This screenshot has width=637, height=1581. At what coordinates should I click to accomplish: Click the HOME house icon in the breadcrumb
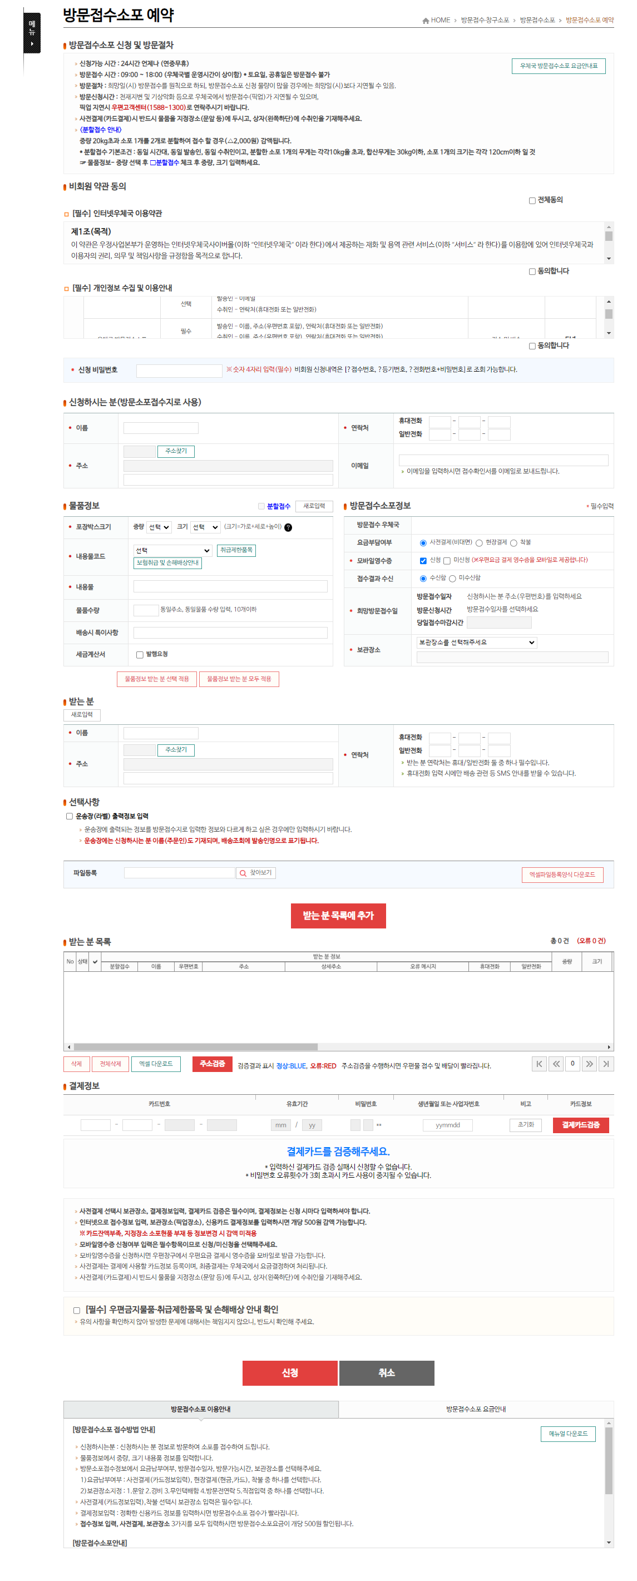(x=425, y=20)
